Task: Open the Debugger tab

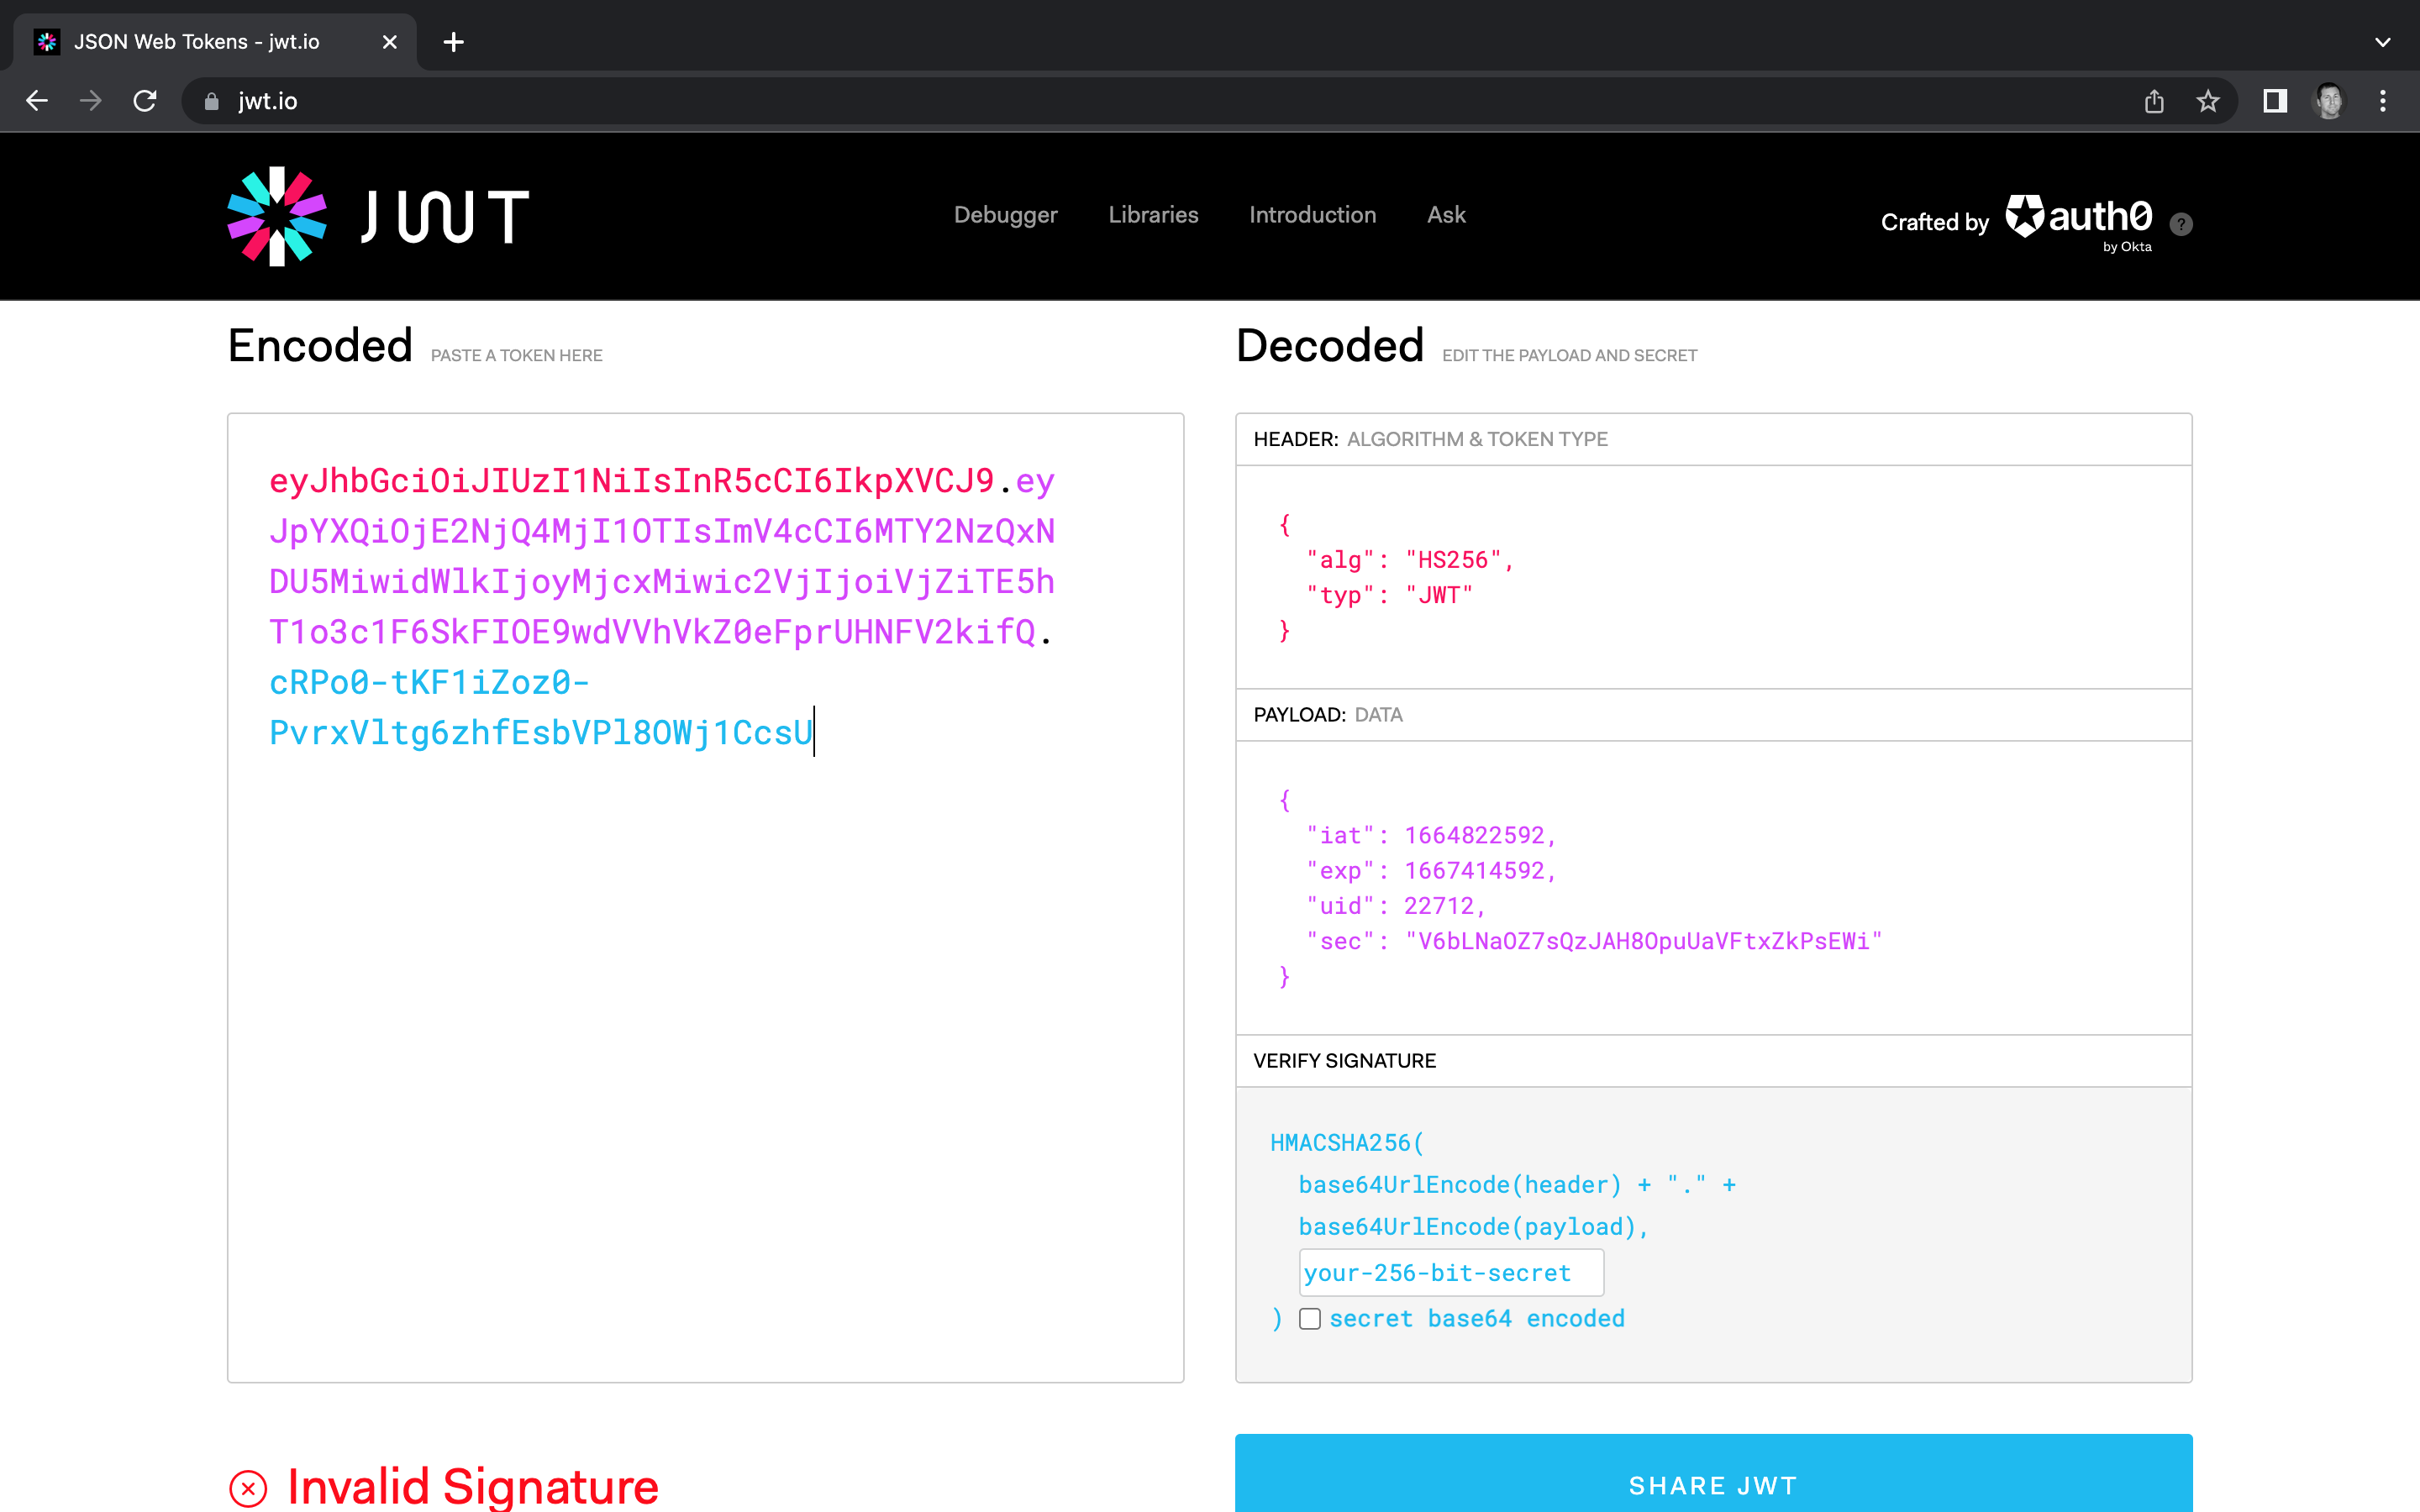Action: 1007,214
